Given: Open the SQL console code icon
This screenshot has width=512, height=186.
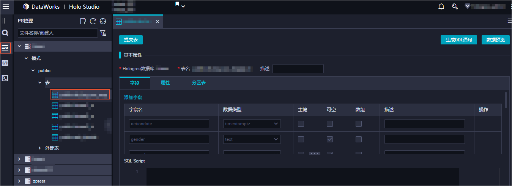Looking at the screenshot, I should click(5, 63).
